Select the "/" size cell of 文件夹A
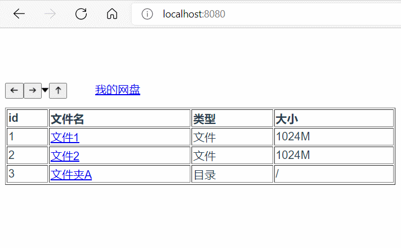This screenshot has height=248, width=401. (277, 174)
